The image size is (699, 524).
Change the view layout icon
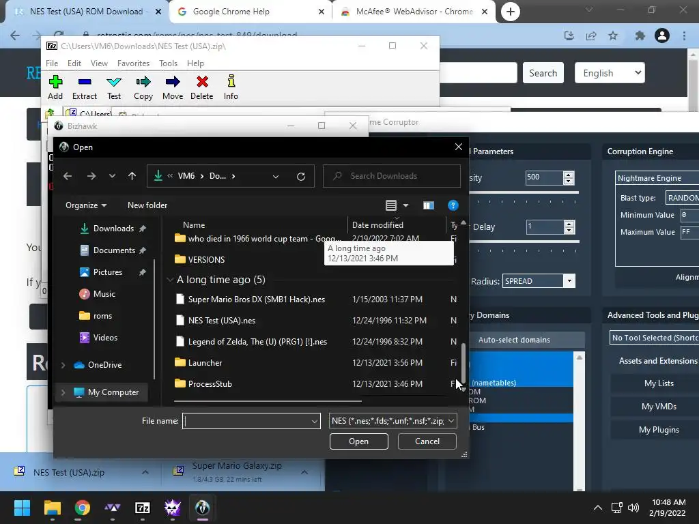[x=391, y=205]
